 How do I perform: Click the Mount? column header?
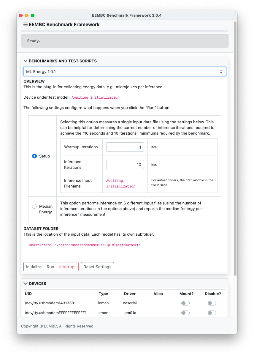[x=186, y=294]
